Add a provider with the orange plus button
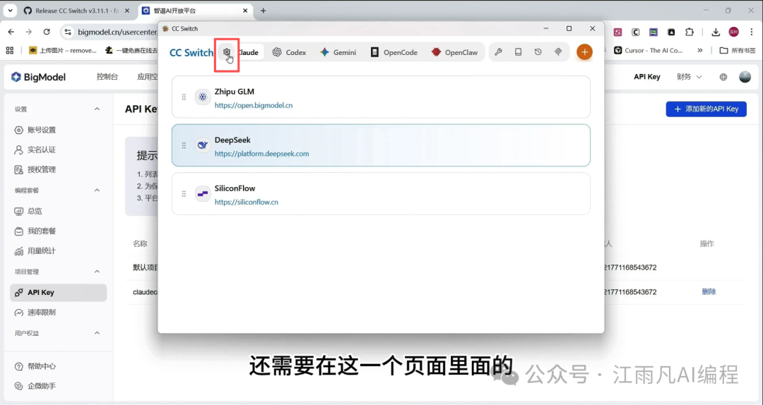Screen dimensions: 763x405 pyautogui.click(x=584, y=52)
